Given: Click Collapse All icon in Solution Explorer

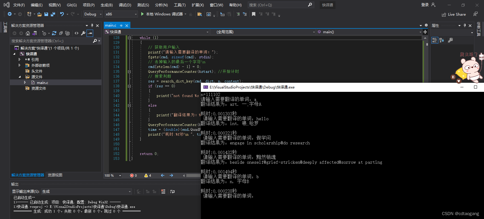Looking at the screenshot, I should coord(61,33).
